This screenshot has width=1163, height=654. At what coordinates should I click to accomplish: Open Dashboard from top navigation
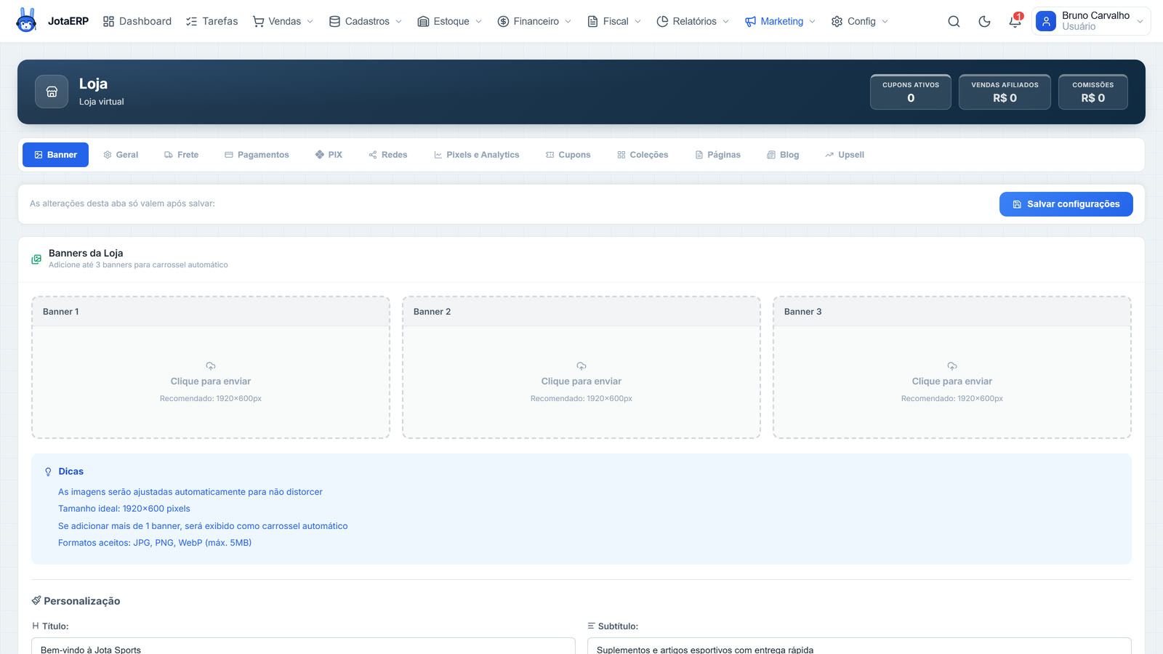pos(137,22)
